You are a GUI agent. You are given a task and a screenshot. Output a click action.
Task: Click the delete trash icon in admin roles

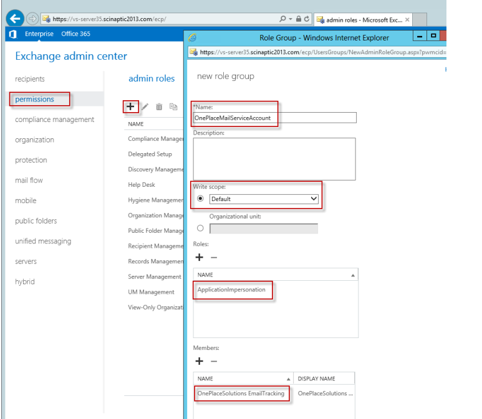[x=159, y=107]
